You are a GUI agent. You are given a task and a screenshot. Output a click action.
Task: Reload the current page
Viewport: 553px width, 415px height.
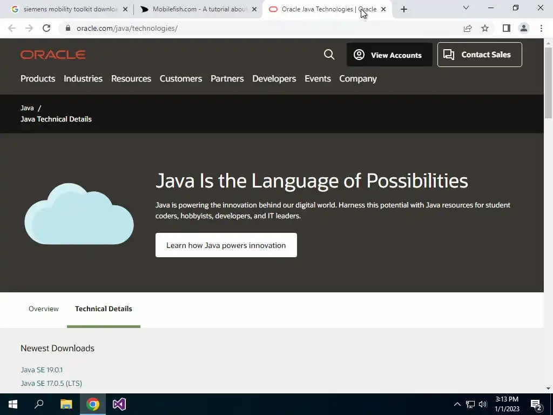46,28
